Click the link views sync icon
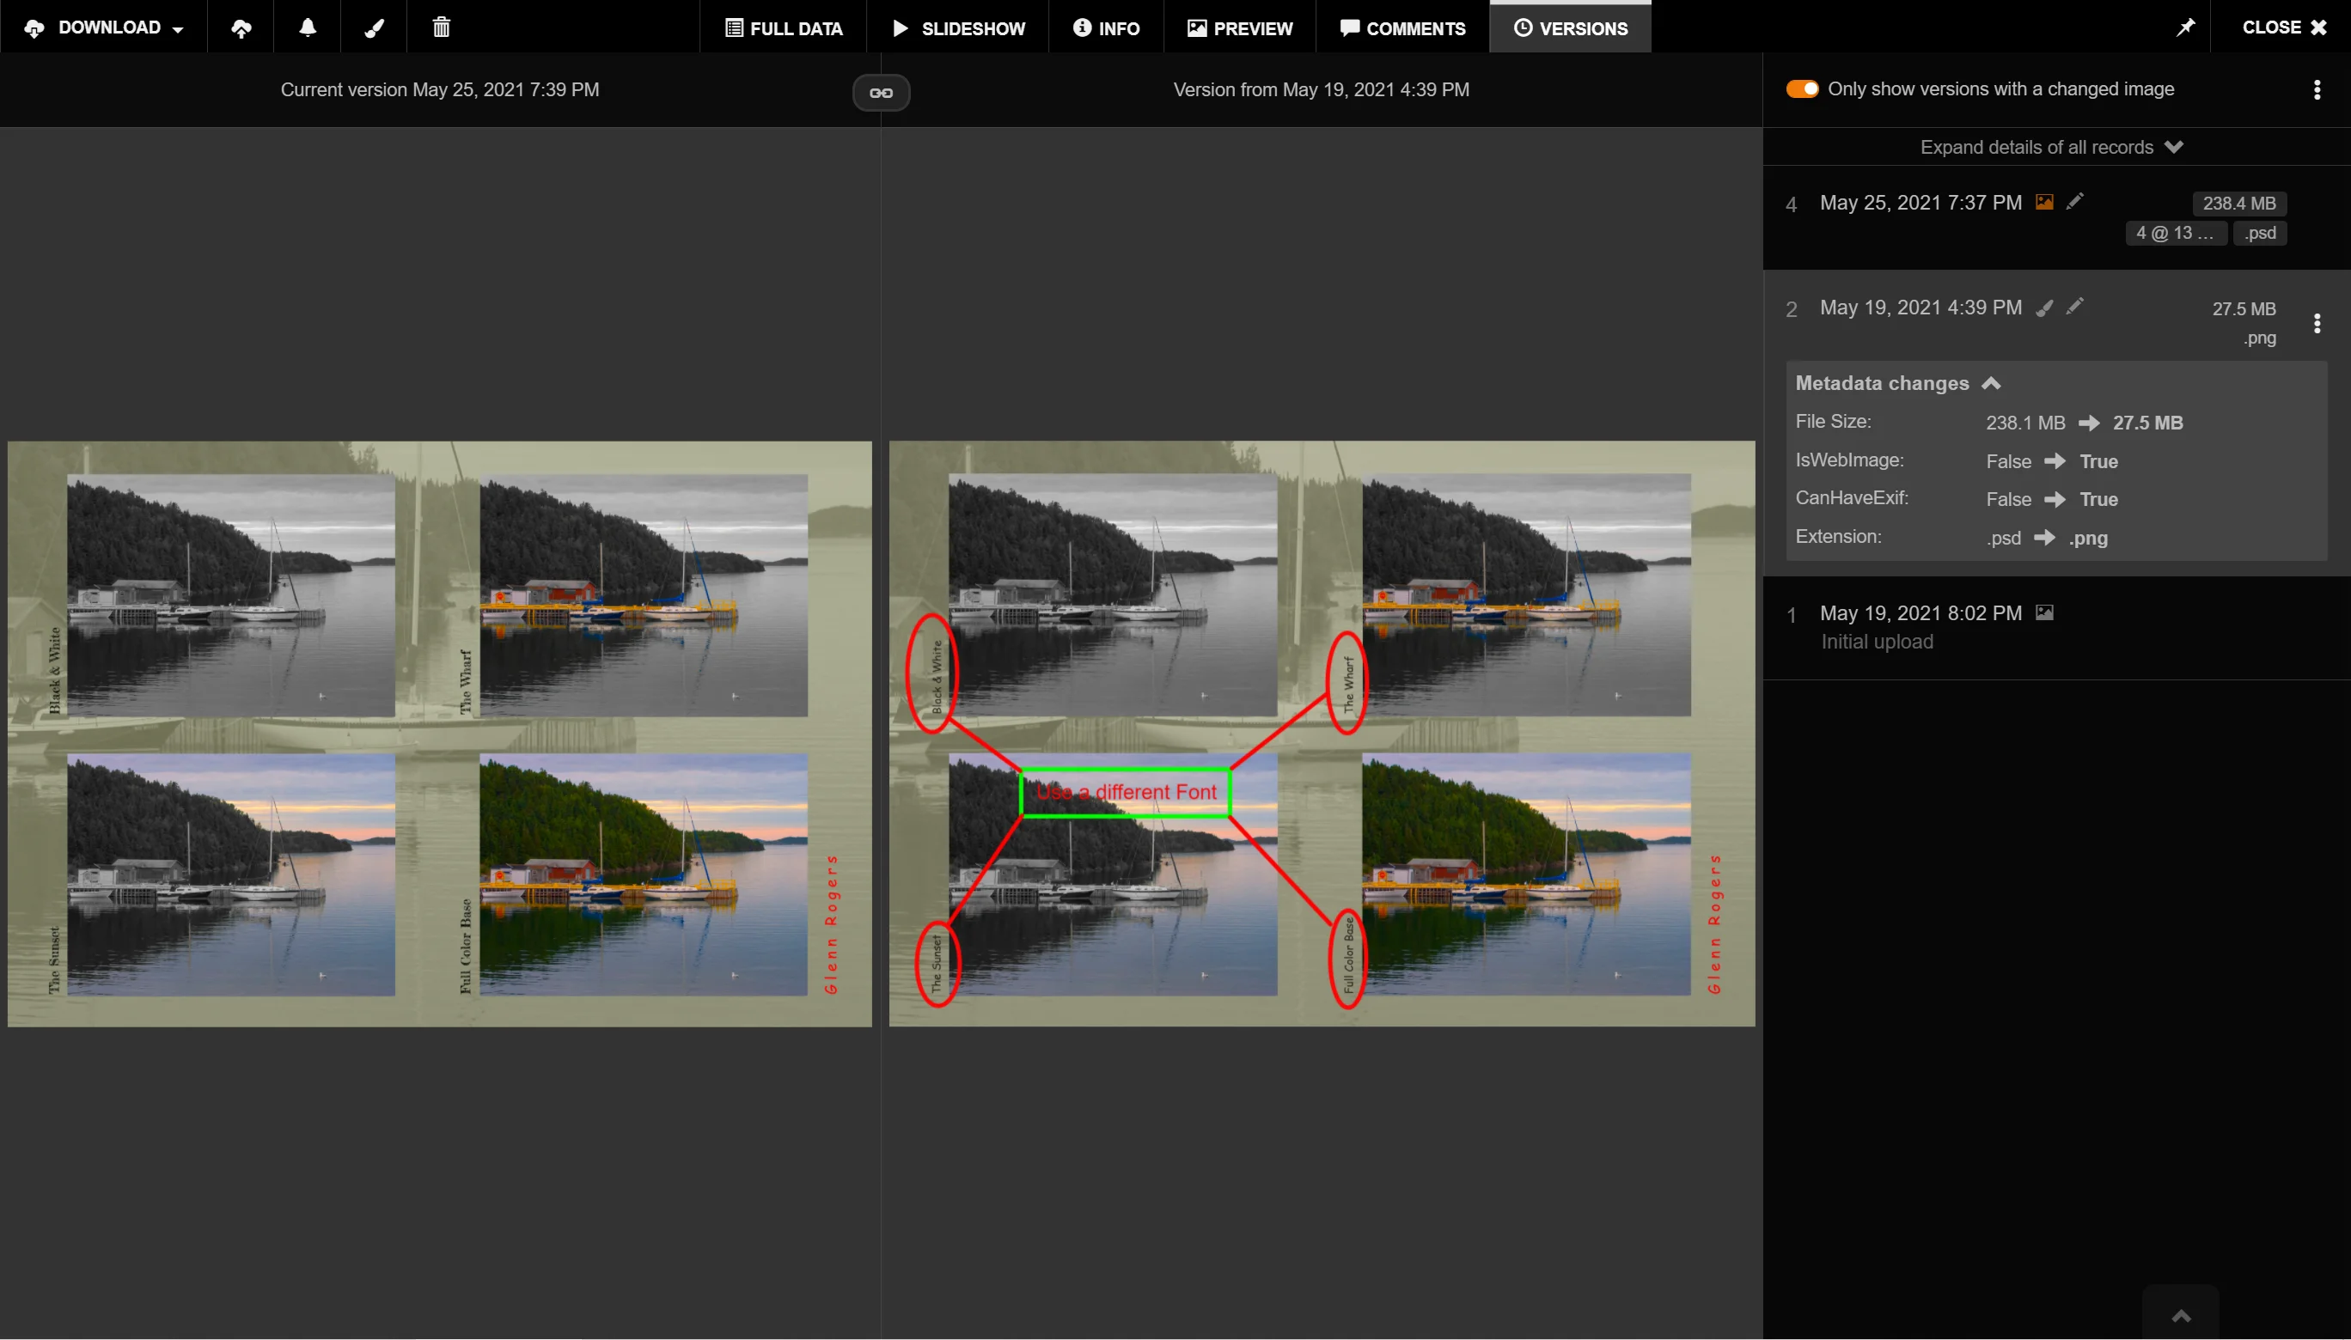 881,92
